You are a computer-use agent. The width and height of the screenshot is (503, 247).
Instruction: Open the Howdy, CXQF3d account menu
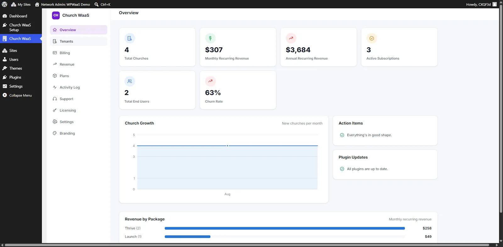[481, 4]
